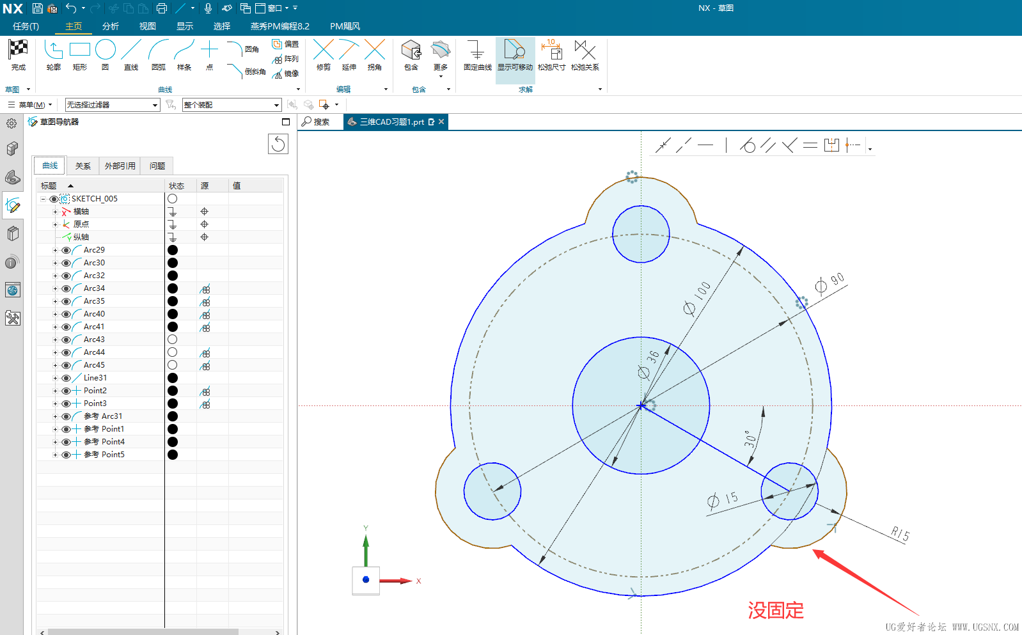Screen dimensions: 1022x635
Task: Collapse the SKETCH_005 tree node
Action: (43, 199)
